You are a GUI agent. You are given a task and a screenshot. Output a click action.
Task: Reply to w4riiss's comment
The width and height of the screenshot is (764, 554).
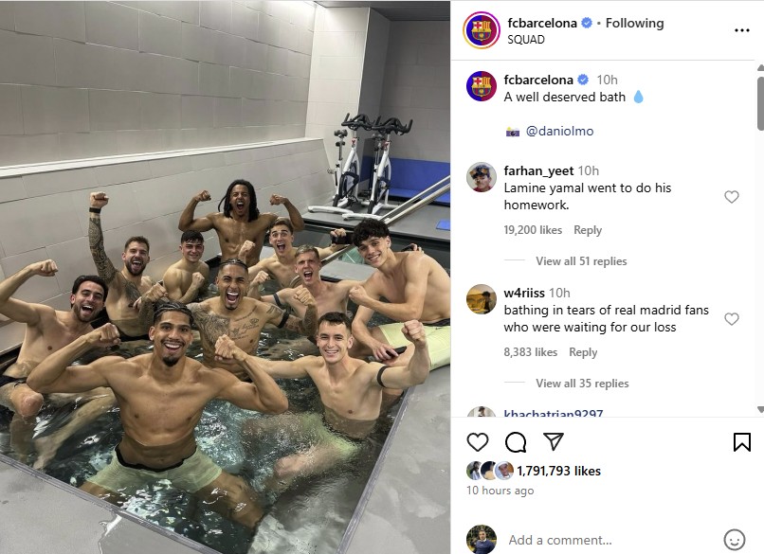(x=583, y=352)
